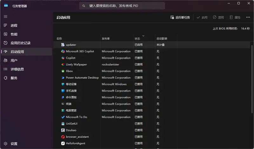Click the HellofontAgent icon
Viewport: 254px width, 149px height.
point(63,143)
